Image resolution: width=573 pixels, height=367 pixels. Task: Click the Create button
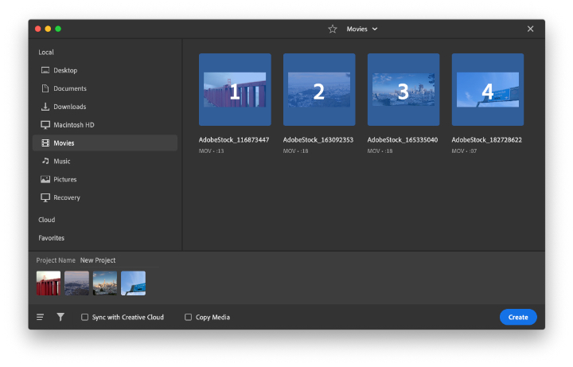click(518, 317)
